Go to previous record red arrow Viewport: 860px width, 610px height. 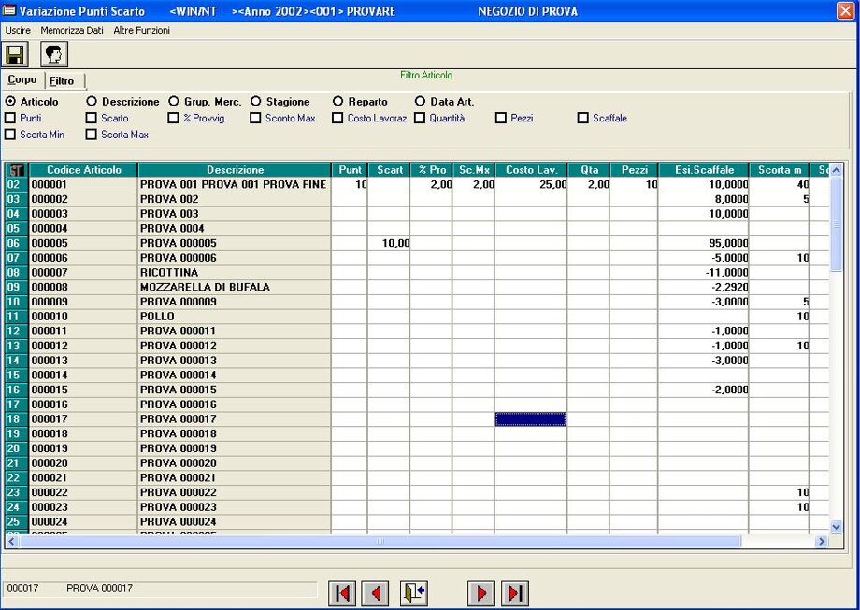[376, 593]
